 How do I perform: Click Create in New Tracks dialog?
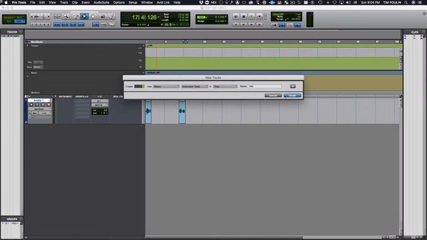tap(292, 95)
